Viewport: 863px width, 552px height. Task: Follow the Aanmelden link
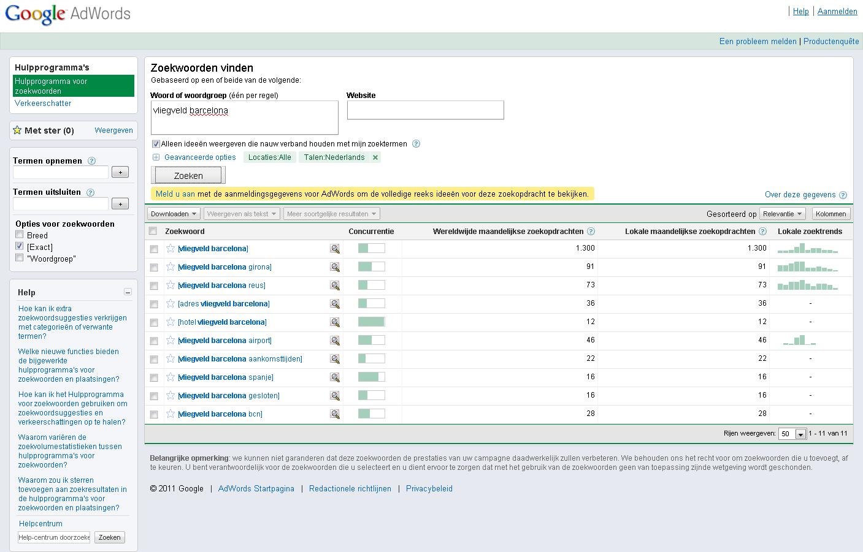pos(837,11)
